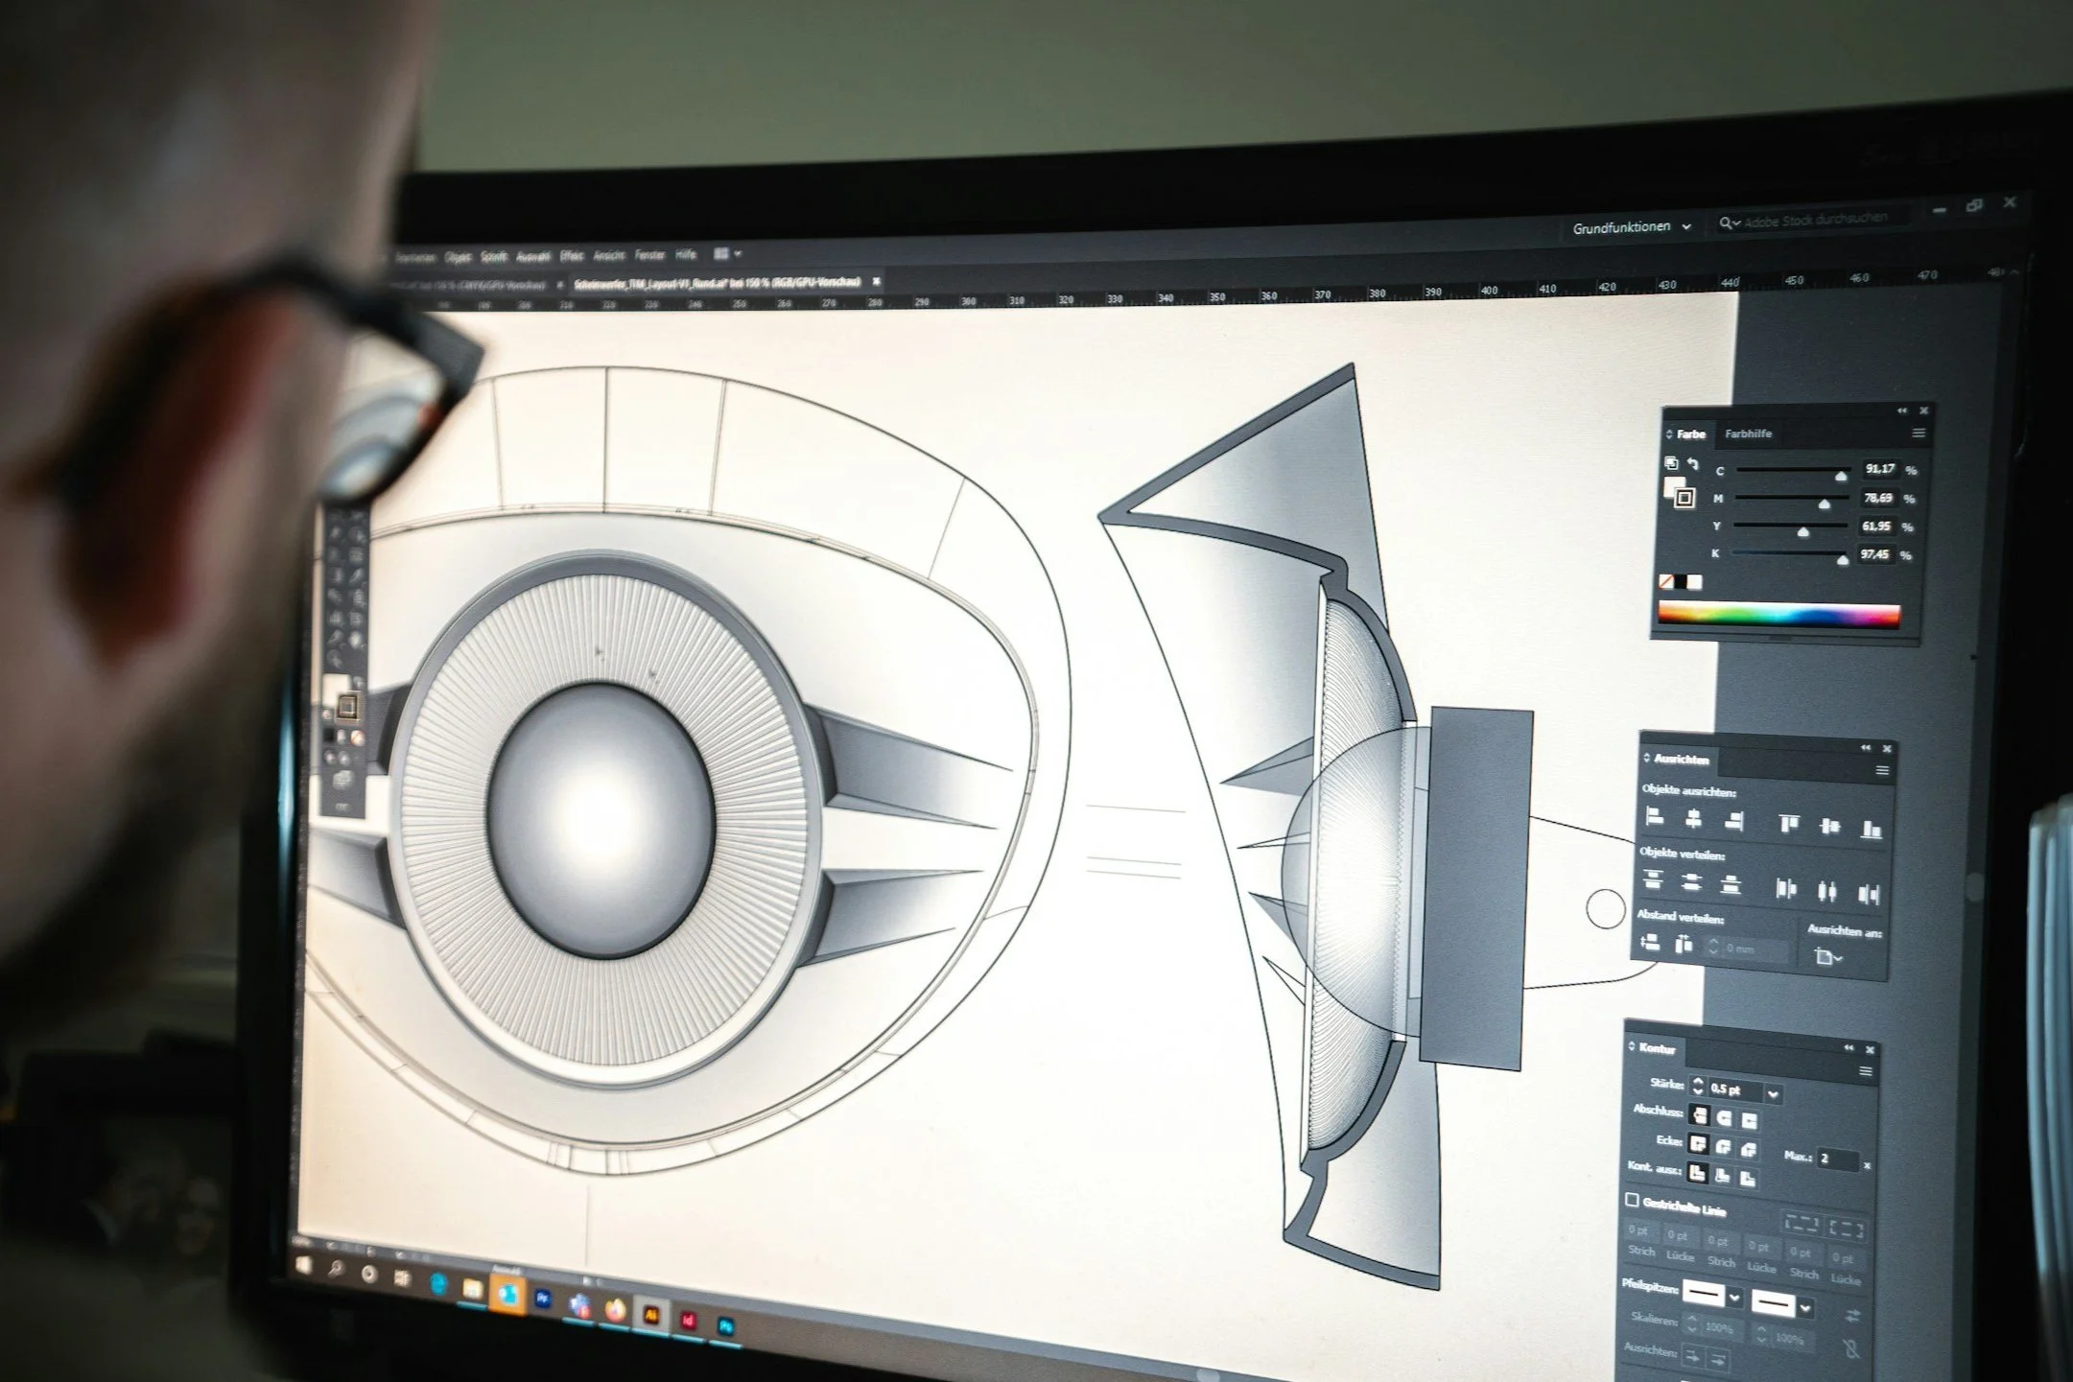This screenshot has width=2073, height=1382.
Task: Click the Adobe Stock search field
Action: pyautogui.click(x=1814, y=221)
